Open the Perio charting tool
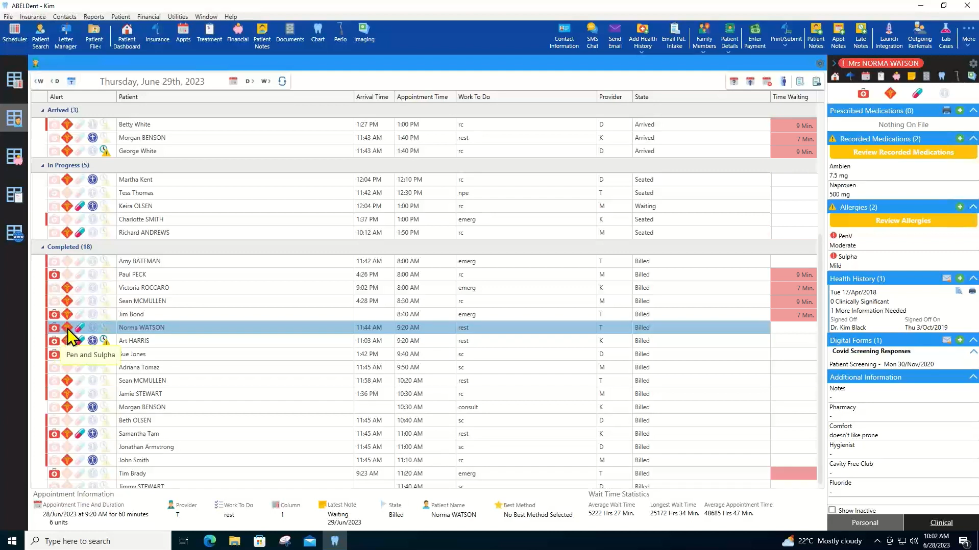 tap(340, 34)
